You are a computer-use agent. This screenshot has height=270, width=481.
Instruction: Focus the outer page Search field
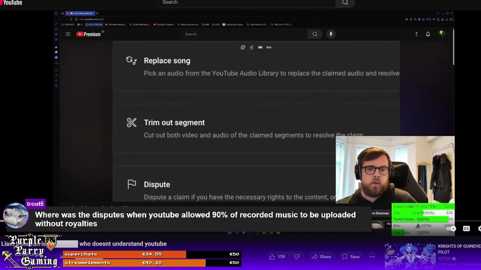[247, 3]
